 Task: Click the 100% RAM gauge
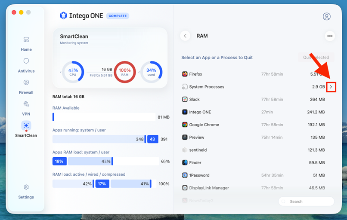pyautogui.click(x=125, y=72)
